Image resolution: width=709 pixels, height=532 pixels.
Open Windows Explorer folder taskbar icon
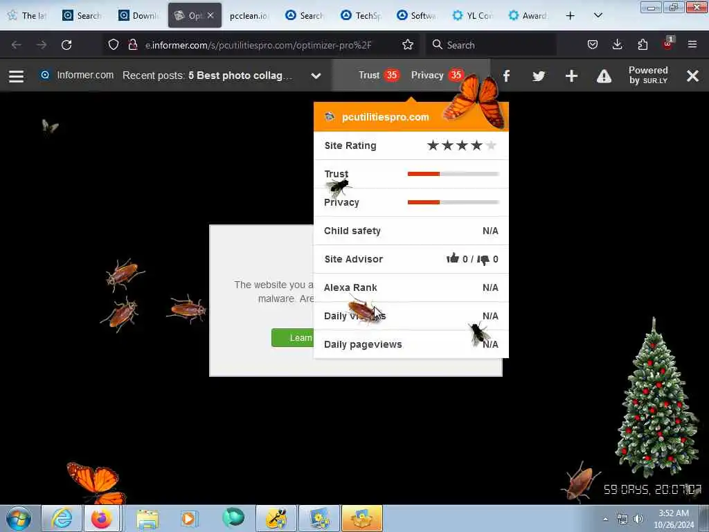147,519
